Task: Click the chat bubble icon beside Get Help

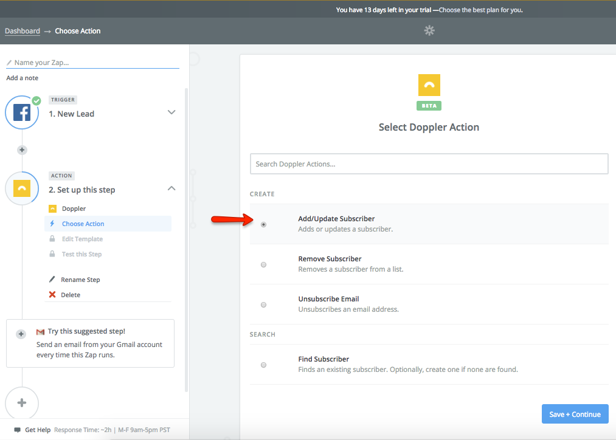Action: point(17,430)
